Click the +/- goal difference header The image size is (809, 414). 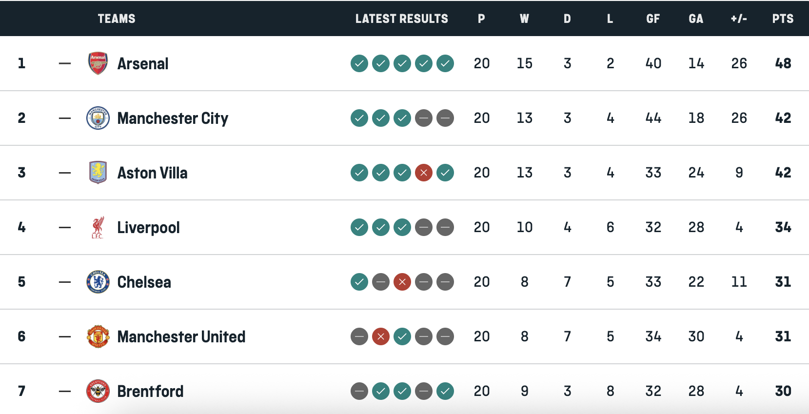pyautogui.click(x=739, y=19)
